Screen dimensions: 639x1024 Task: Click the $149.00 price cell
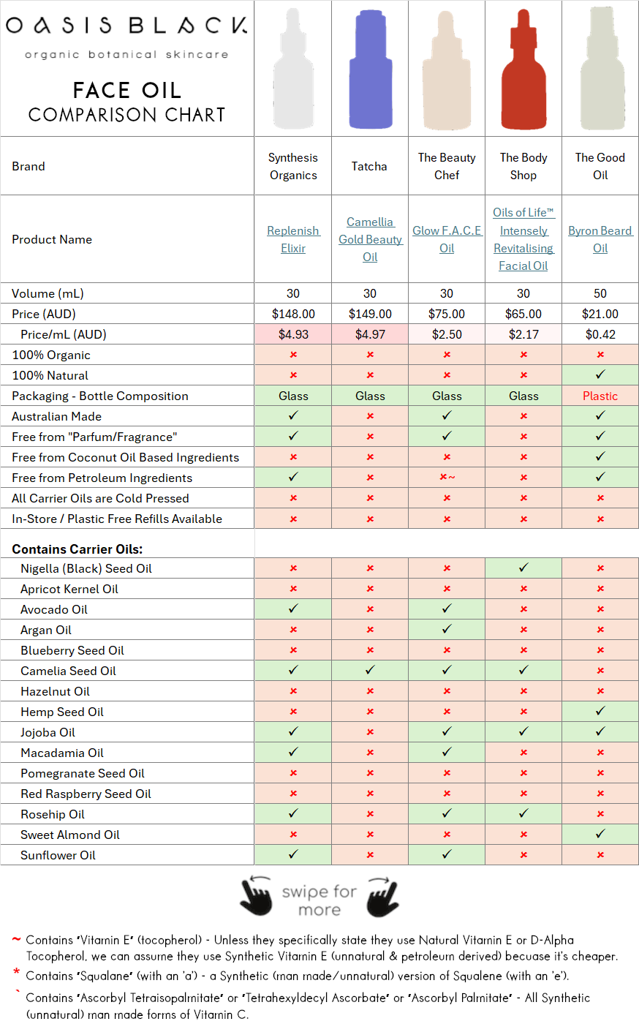click(370, 314)
